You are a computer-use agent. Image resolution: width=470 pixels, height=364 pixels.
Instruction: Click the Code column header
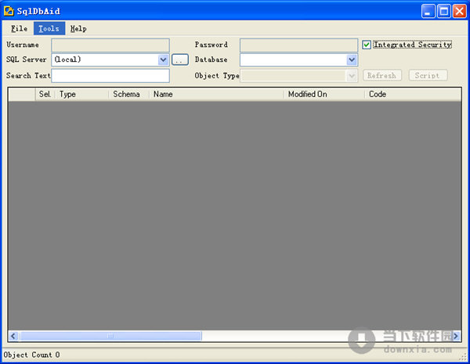tap(413, 94)
